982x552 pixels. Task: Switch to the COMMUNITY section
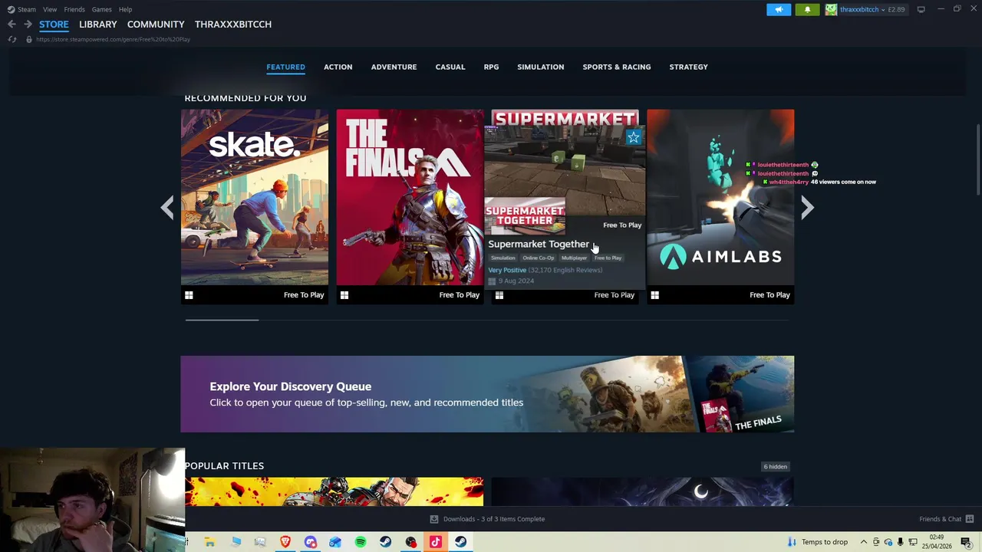(156, 25)
